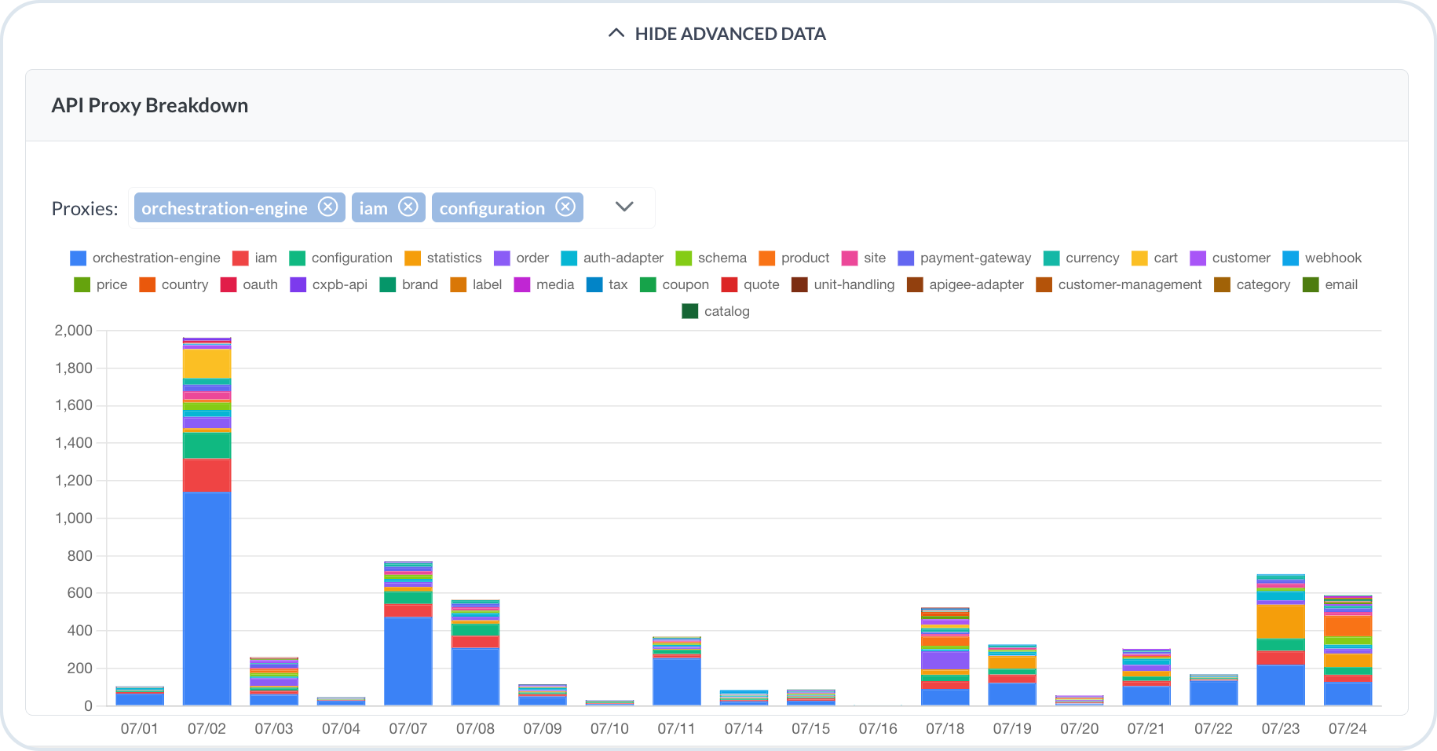Click the customer-management legend label

pos(1130,284)
